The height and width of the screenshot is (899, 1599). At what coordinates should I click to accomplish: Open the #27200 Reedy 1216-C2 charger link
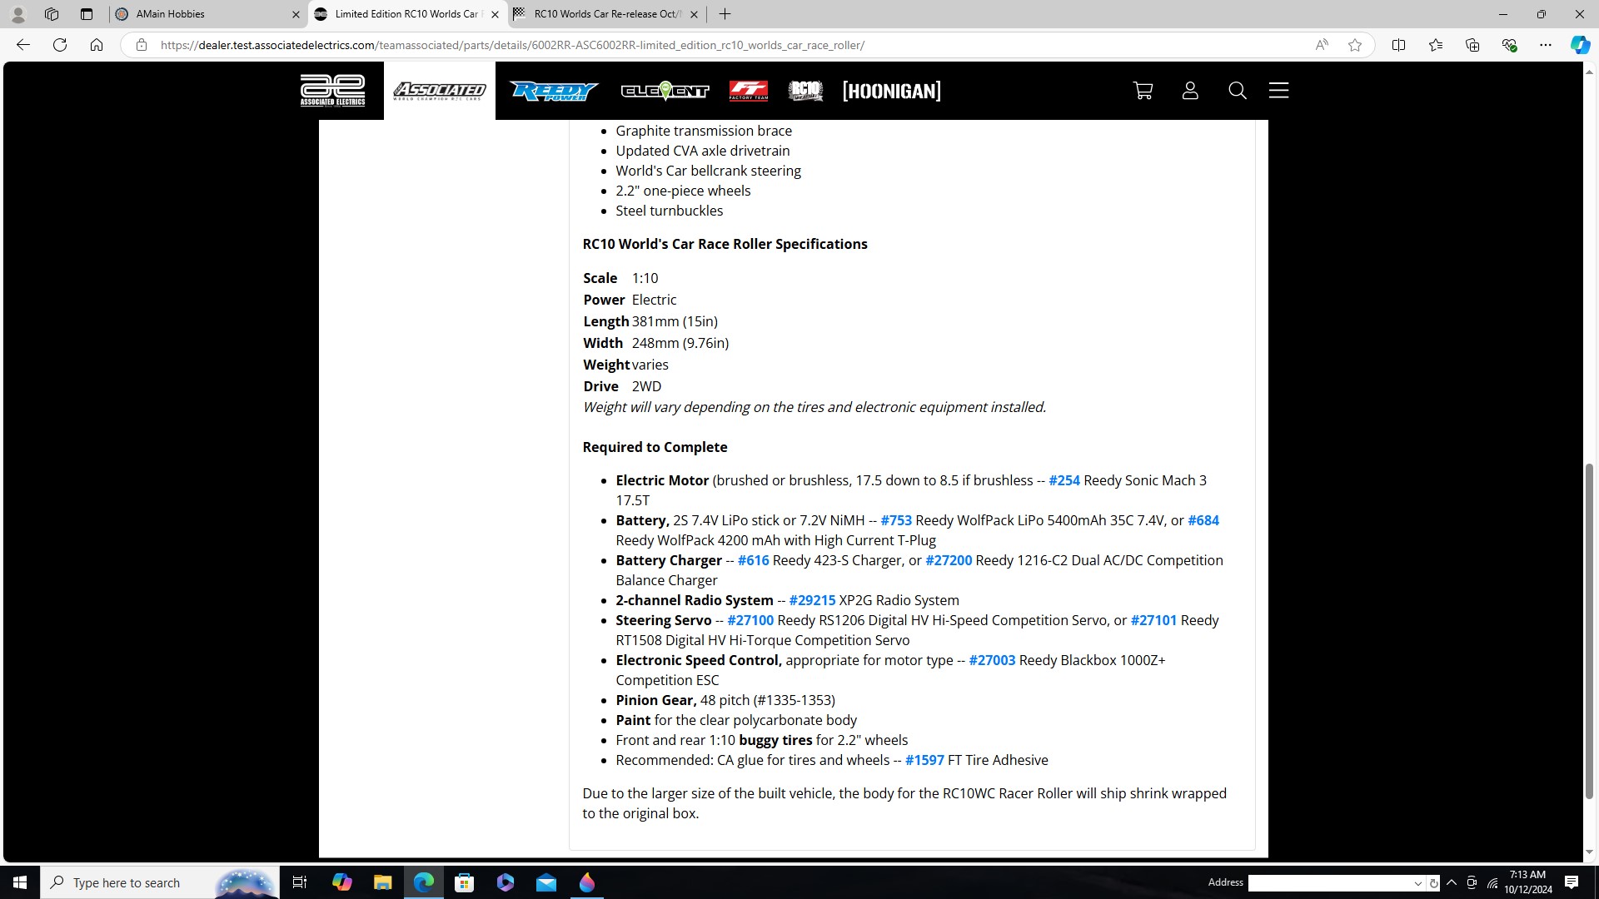click(949, 560)
